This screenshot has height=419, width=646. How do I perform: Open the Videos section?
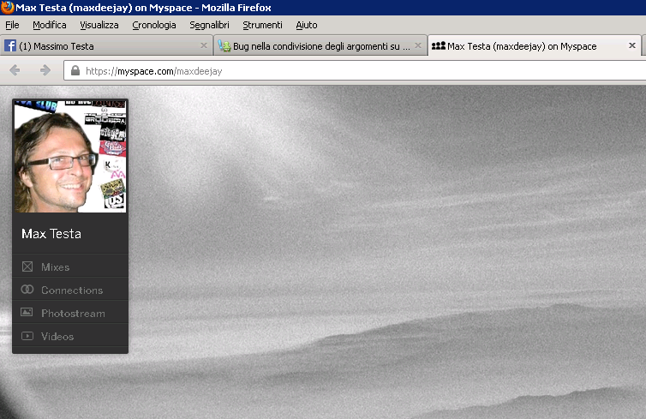[x=70, y=336]
